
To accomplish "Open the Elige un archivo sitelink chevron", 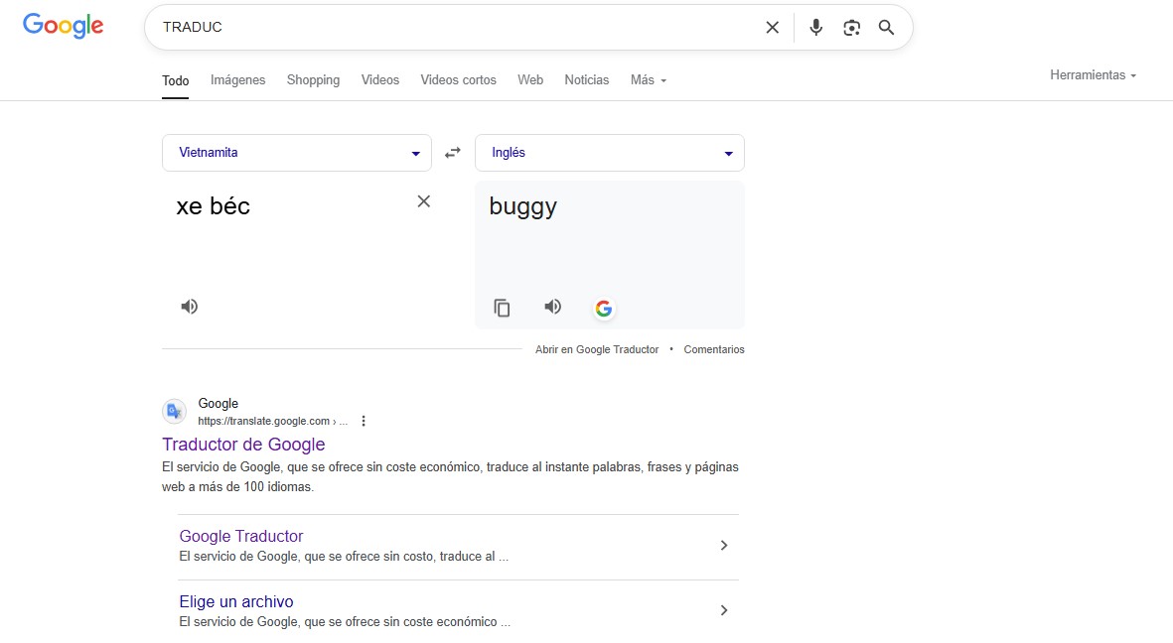I will [723, 610].
